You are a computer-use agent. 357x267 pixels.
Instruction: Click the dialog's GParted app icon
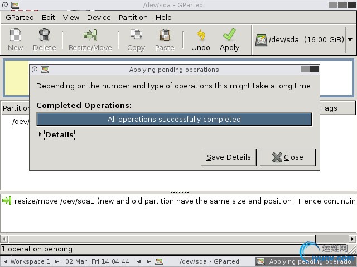tap(45, 70)
